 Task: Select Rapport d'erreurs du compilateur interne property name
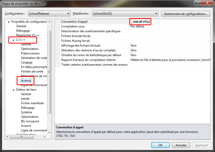point(88,60)
